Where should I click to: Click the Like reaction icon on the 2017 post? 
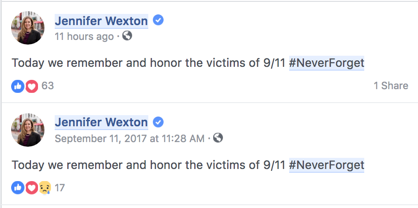18,188
